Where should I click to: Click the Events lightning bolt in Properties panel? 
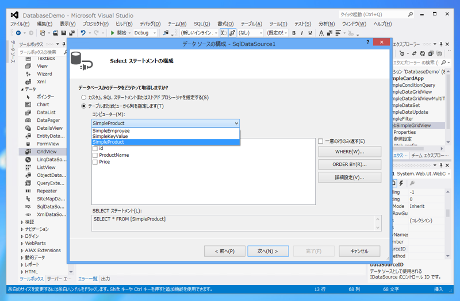[401, 183]
